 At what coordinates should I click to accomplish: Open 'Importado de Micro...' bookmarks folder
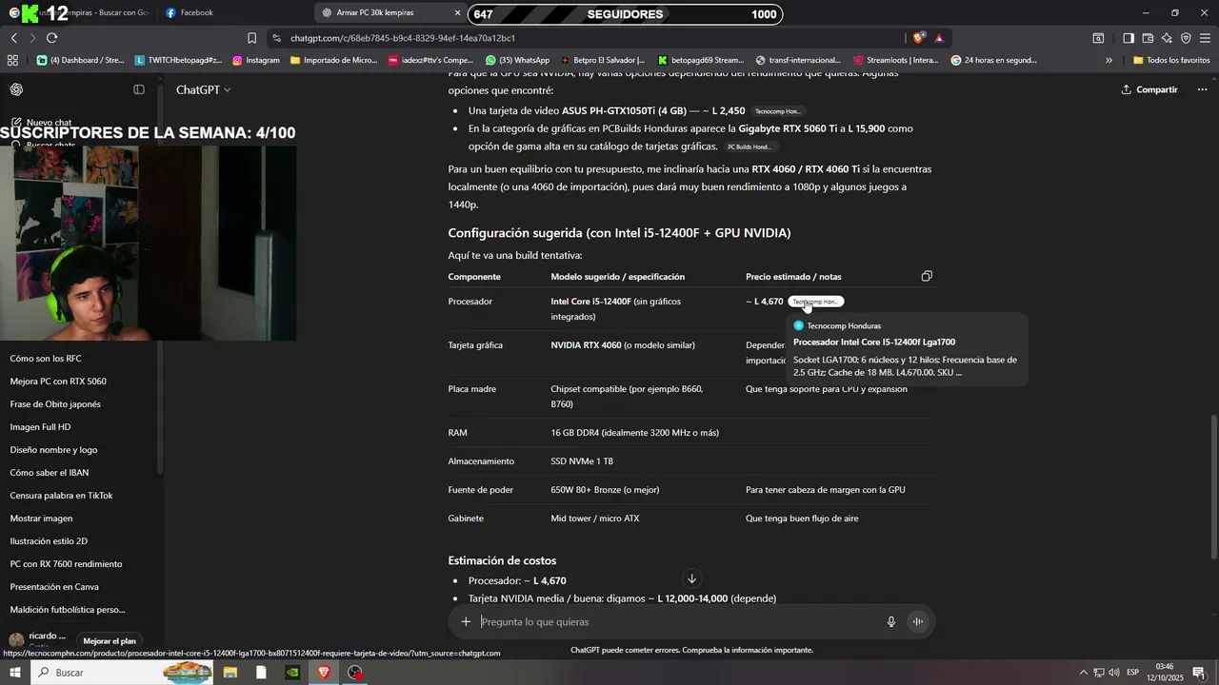point(334,60)
